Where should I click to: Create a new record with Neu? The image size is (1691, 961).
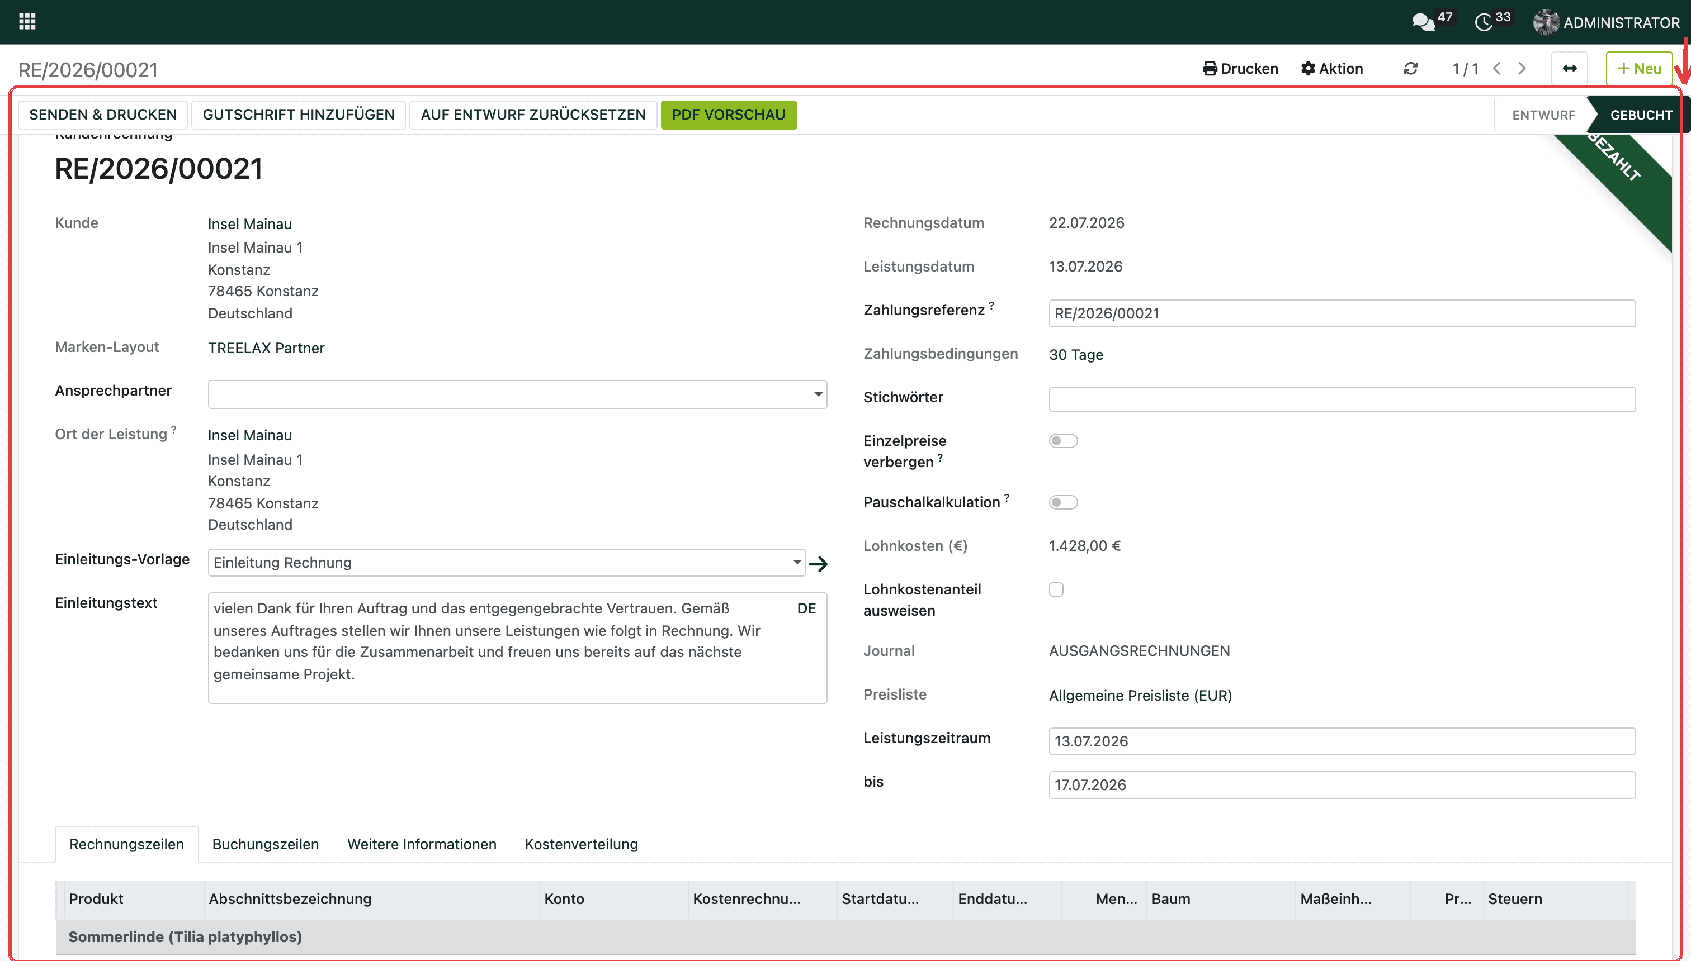1639,69
